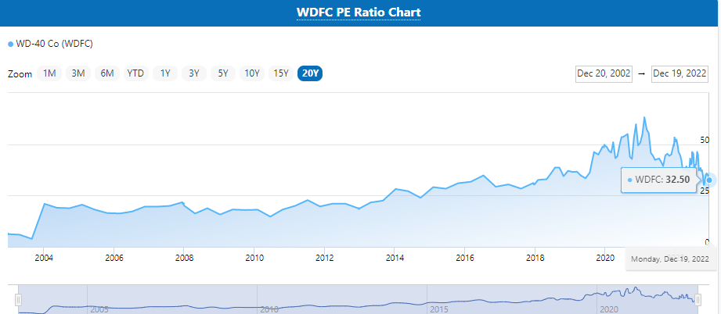Select the 1Y zoom range
This screenshot has height=314, width=721.
tap(165, 73)
